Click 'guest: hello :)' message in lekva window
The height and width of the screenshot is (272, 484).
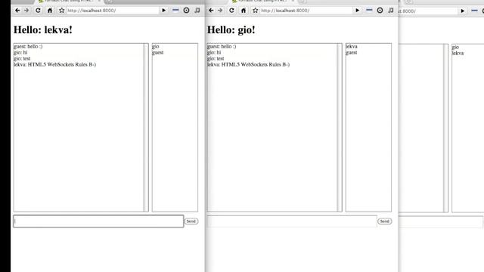(28, 47)
